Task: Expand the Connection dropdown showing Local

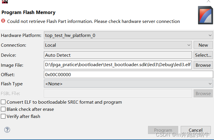Action: tap(118, 45)
